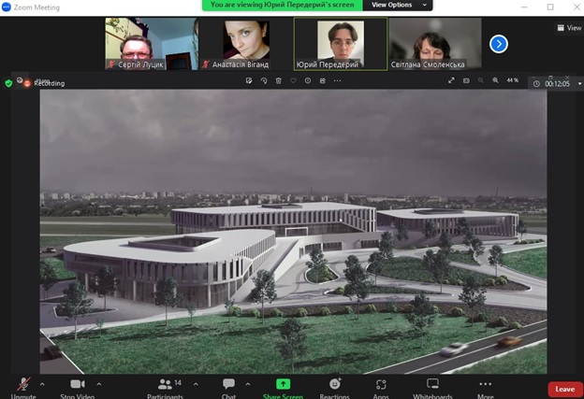This screenshot has width=584, height=399.
Task: Click the trash delete icon in viewer toolbar
Action: [x=278, y=80]
